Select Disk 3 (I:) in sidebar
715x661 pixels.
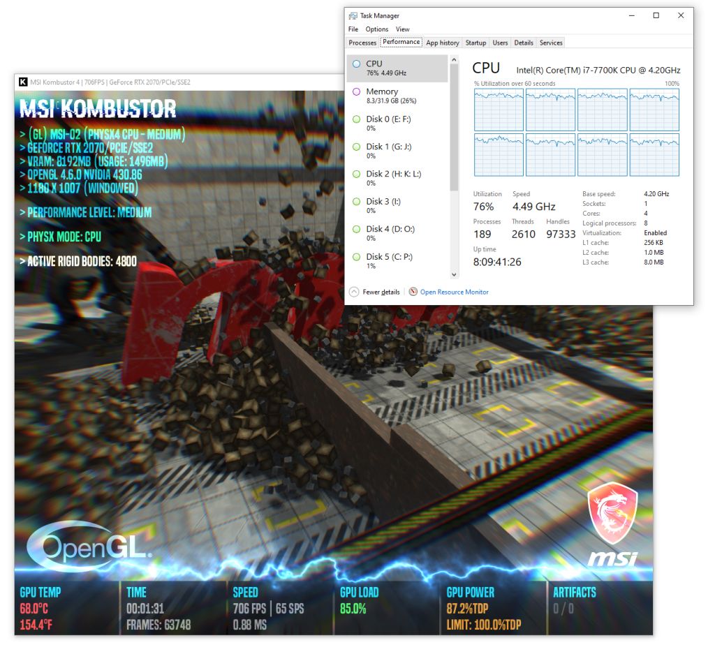(397, 206)
